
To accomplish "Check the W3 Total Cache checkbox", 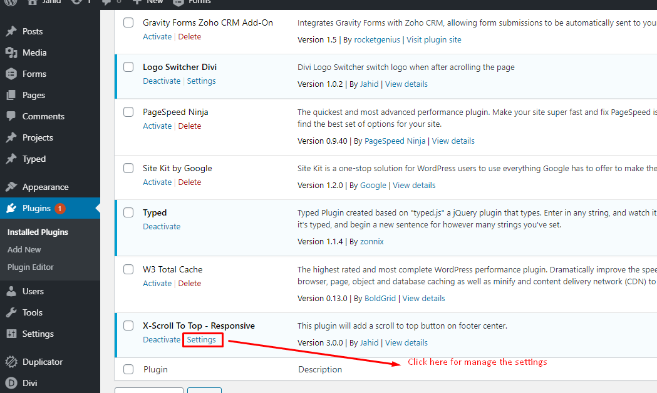I will [128, 269].
